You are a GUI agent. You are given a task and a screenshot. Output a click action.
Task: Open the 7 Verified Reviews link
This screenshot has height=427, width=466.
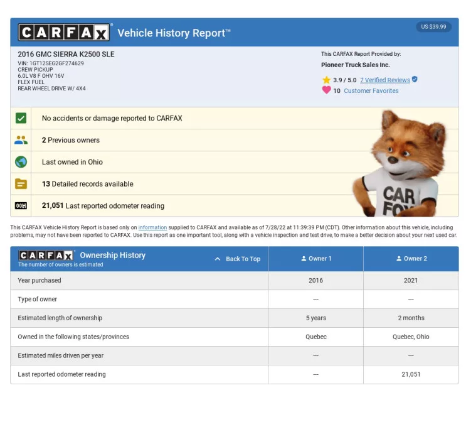pos(384,80)
